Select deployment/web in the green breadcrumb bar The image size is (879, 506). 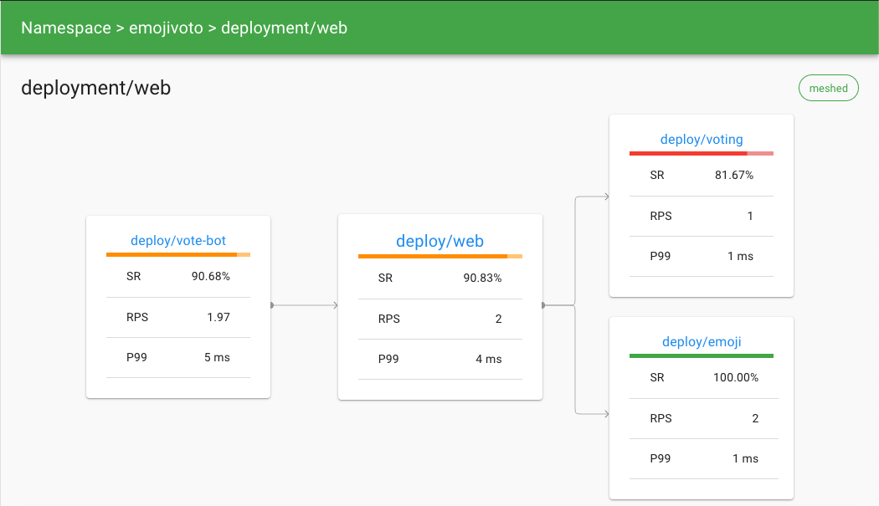[284, 28]
